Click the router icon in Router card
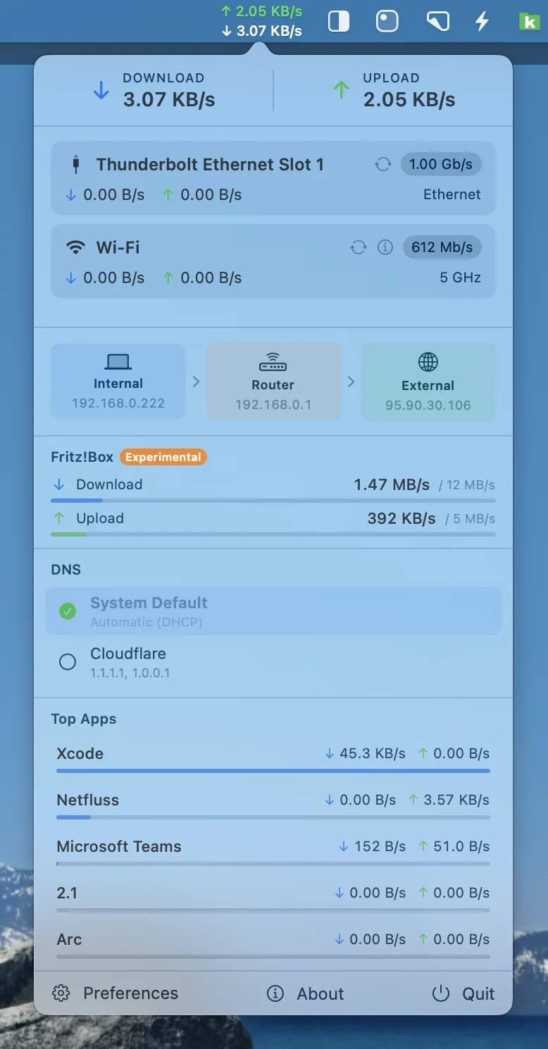Image resolution: width=548 pixels, height=1049 pixels. [273, 363]
